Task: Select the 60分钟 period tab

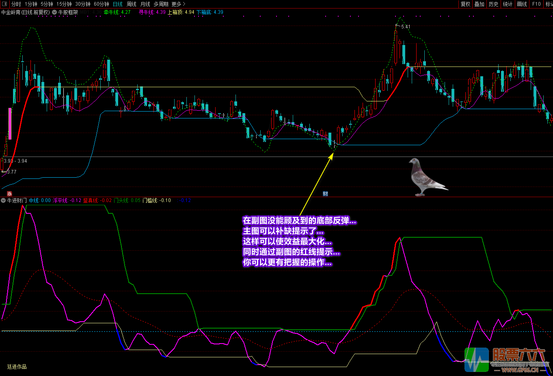Action: [102, 4]
